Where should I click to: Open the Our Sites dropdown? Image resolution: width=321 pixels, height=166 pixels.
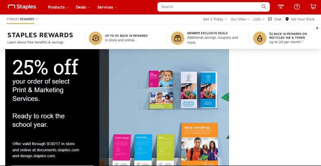(240, 19)
